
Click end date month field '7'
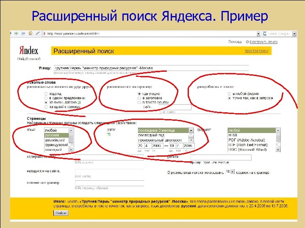click(x=179, y=145)
